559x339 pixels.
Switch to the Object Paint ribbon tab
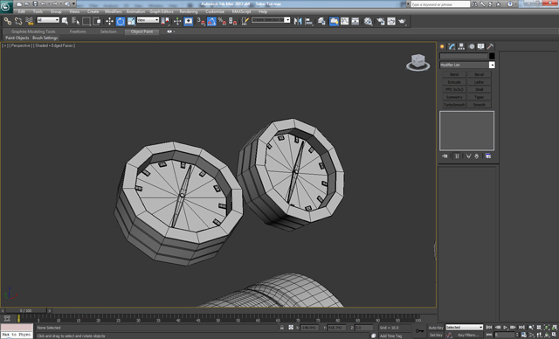[x=141, y=31]
